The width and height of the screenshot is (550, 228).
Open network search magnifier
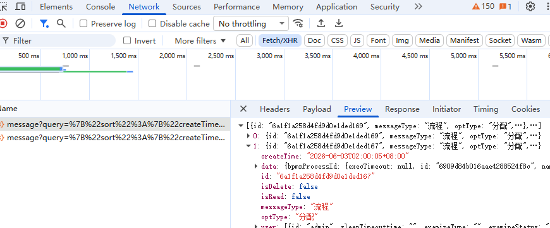[x=61, y=23]
